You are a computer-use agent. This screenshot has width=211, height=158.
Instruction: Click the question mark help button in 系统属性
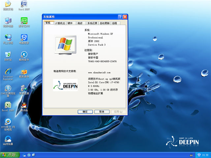pyautogui.click(x=120, y=17)
